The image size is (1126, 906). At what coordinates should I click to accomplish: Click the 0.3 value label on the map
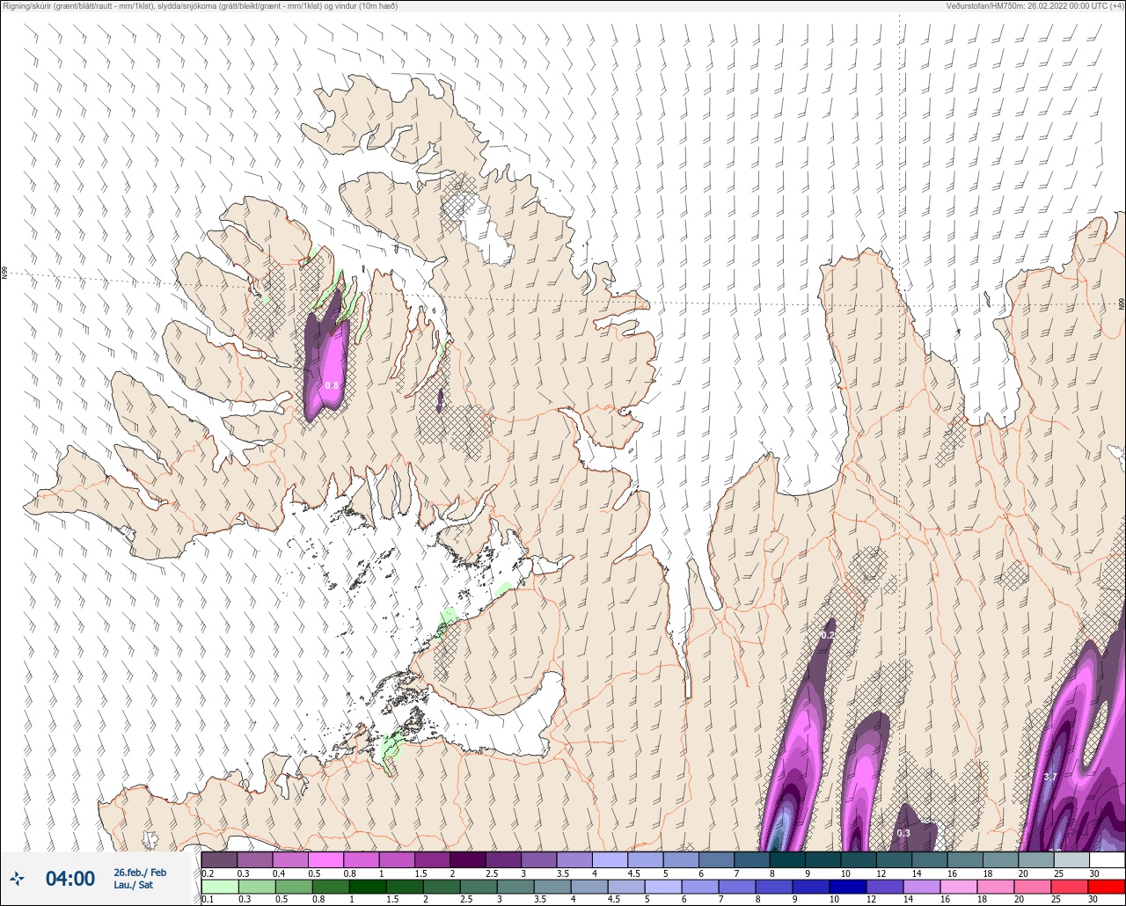903,833
